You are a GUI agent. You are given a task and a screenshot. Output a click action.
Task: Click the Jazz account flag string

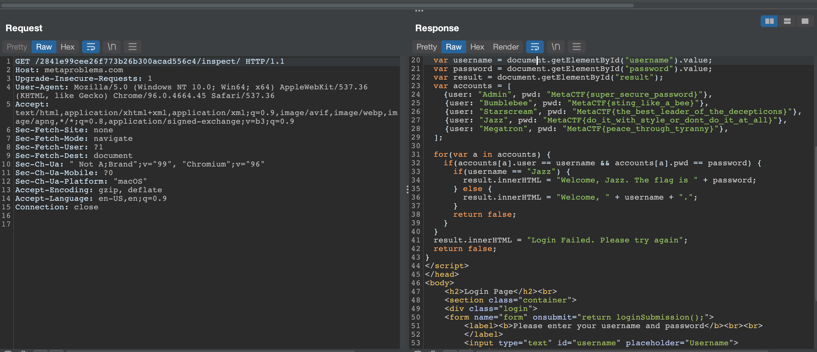(x=660, y=120)
